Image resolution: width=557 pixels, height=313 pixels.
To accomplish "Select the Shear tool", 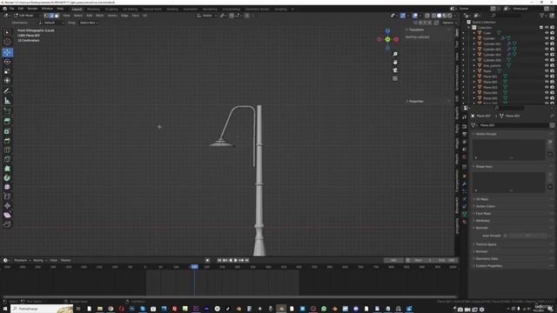I will [7, 215].
